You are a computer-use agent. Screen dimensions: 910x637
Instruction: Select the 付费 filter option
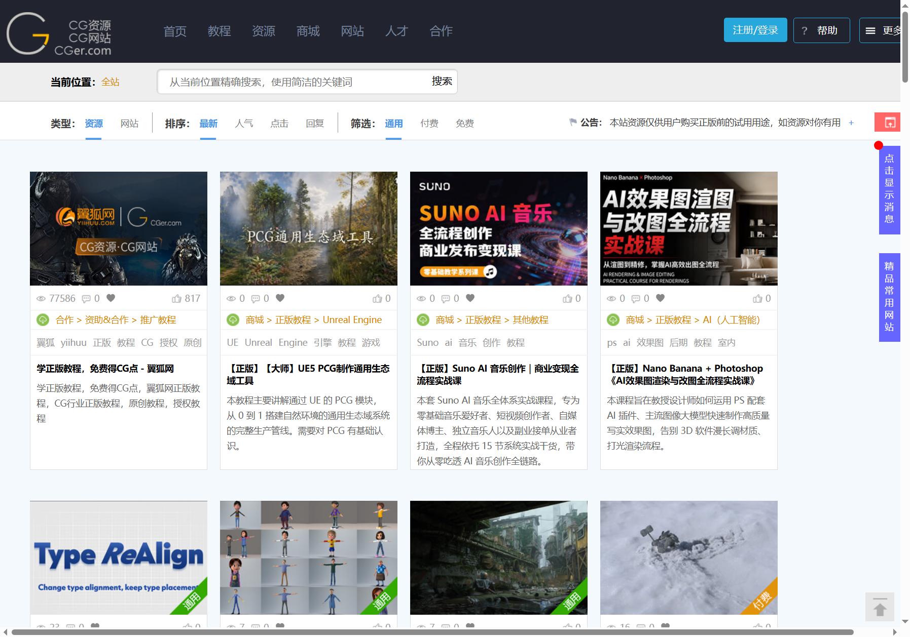tap(429, 123)
